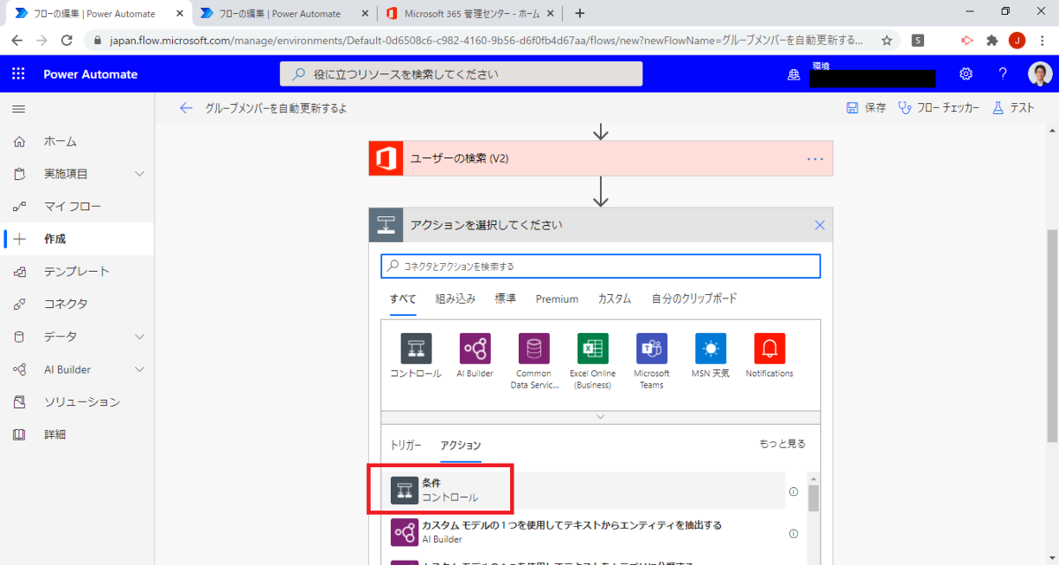Viewport: 1059px width, 565px height.
Task: Save the flow with 保存
Action: pyautogui.click(x=866, y=108)
